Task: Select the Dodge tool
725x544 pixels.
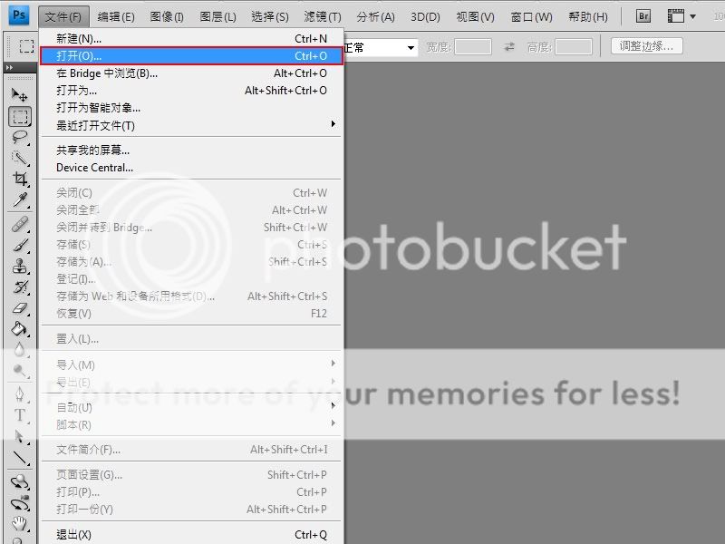Action: click(19, 370)
